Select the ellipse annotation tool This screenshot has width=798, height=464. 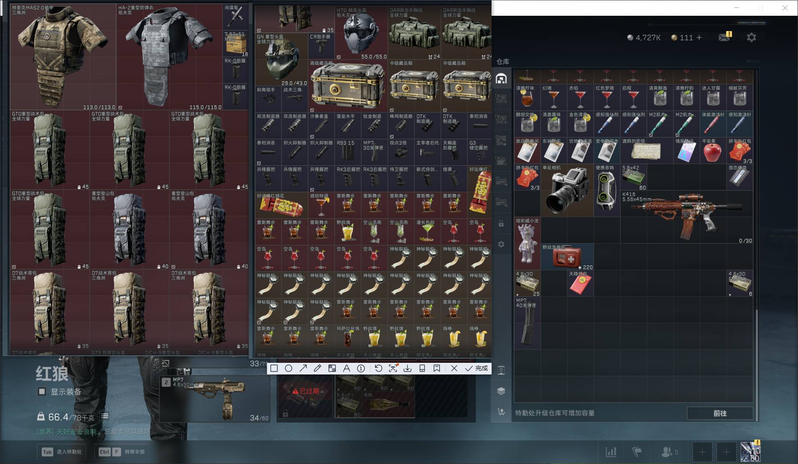[289, 368]
